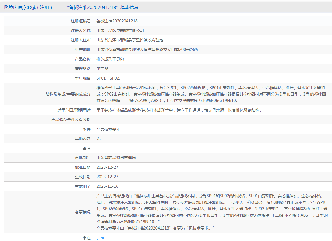Open the 详情 link in the 注 row
This screenshot has height=241, width=332.
100,238
